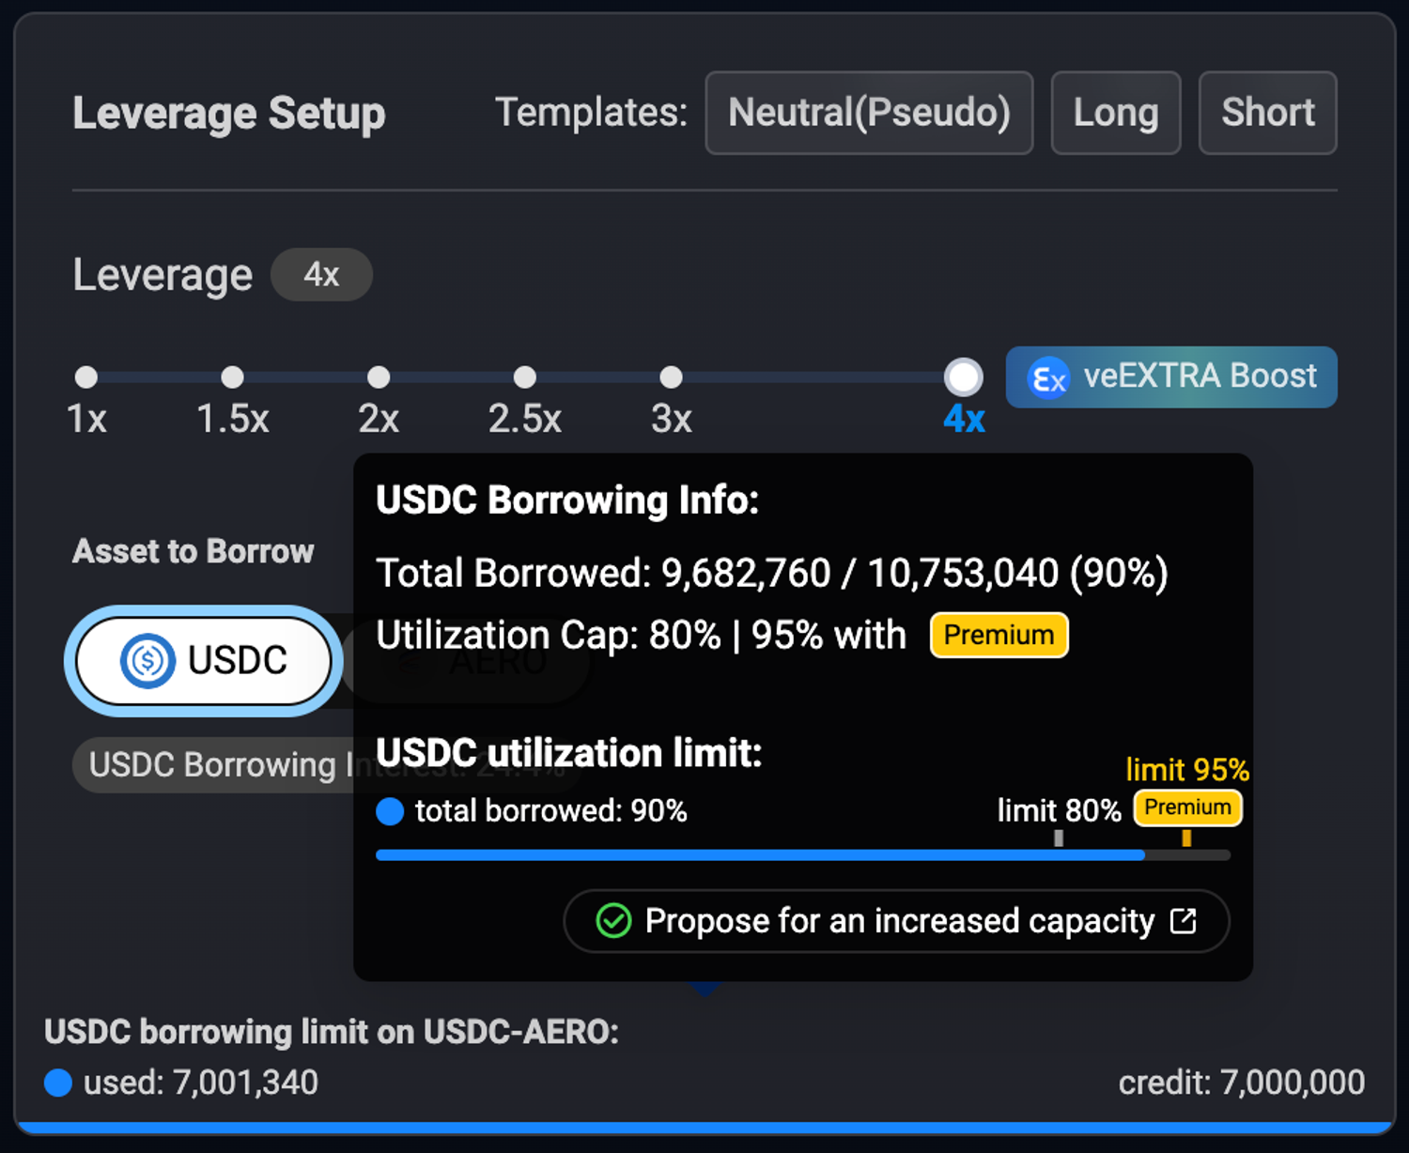The width and height of the screenshot is (1409, 1153).
Task: Click the USDC coin icon
Action: [147, 661]
